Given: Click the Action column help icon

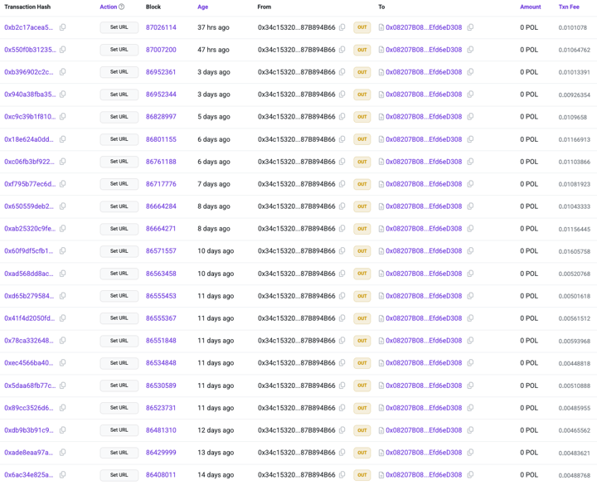Looking at the screenshot, I should pyautogui.click(x=121, y=7).
